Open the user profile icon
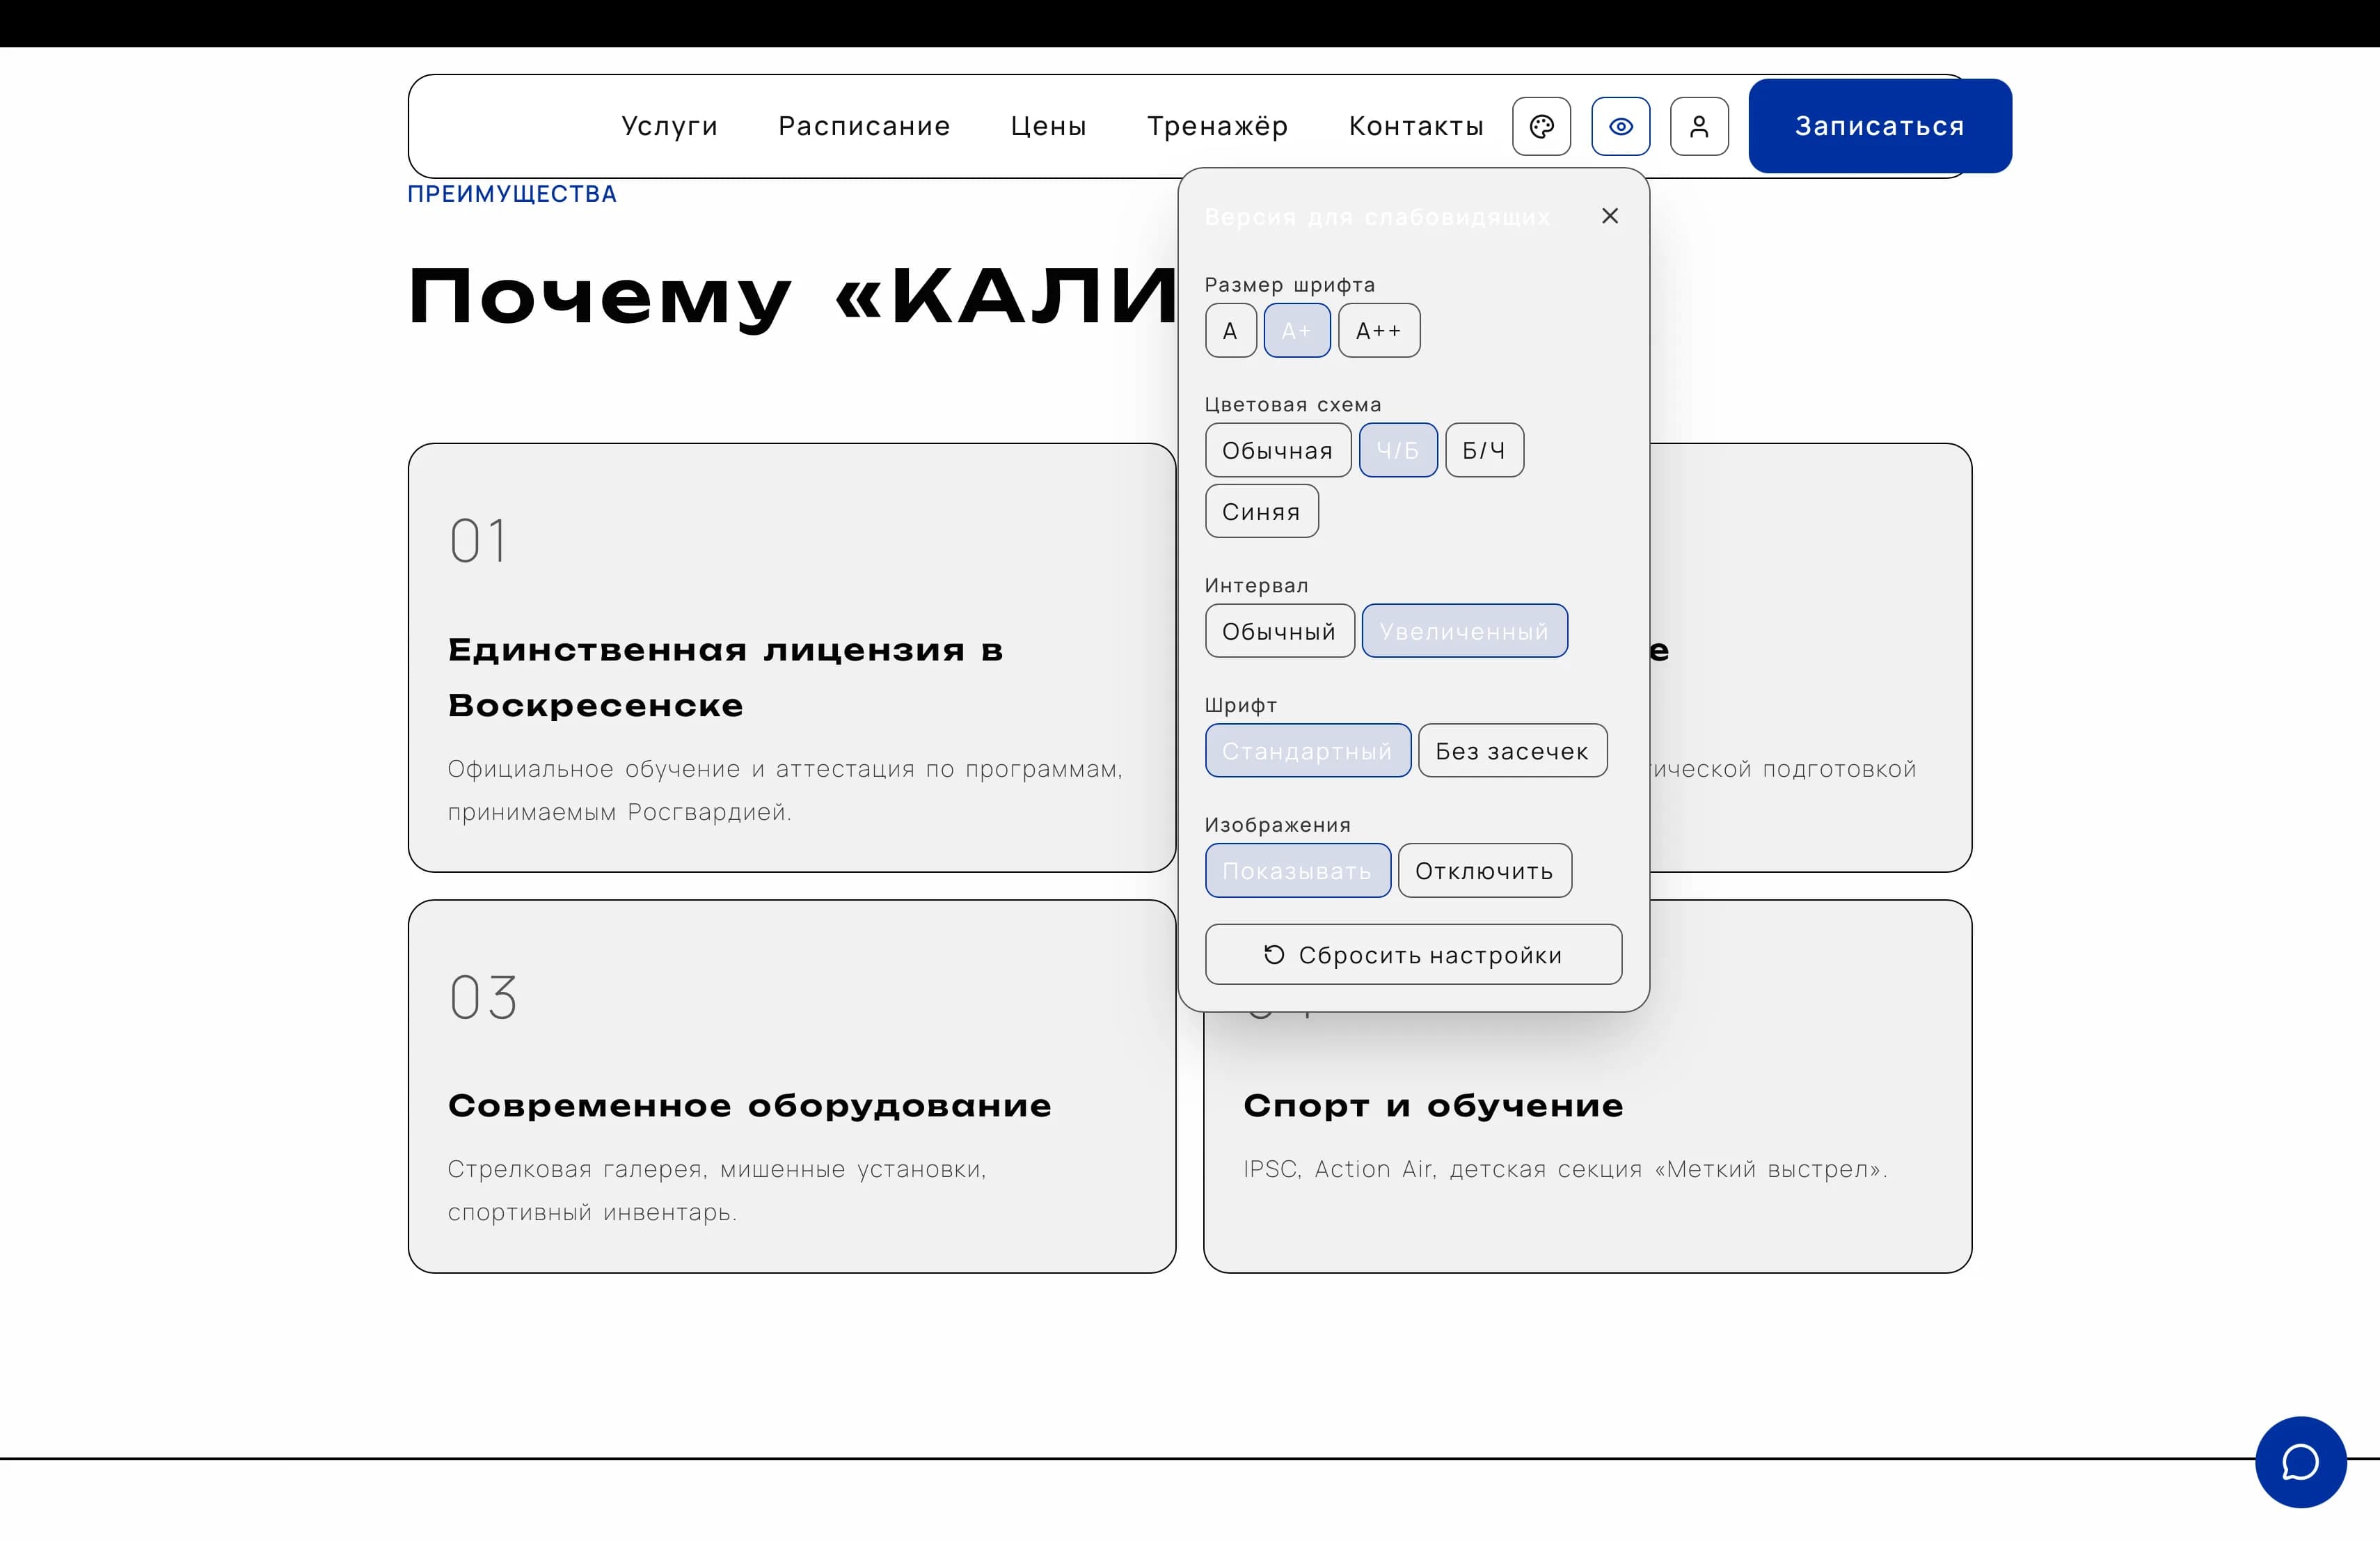The width and height of the screenshot is (2380, 1541). click(1699, 126)
